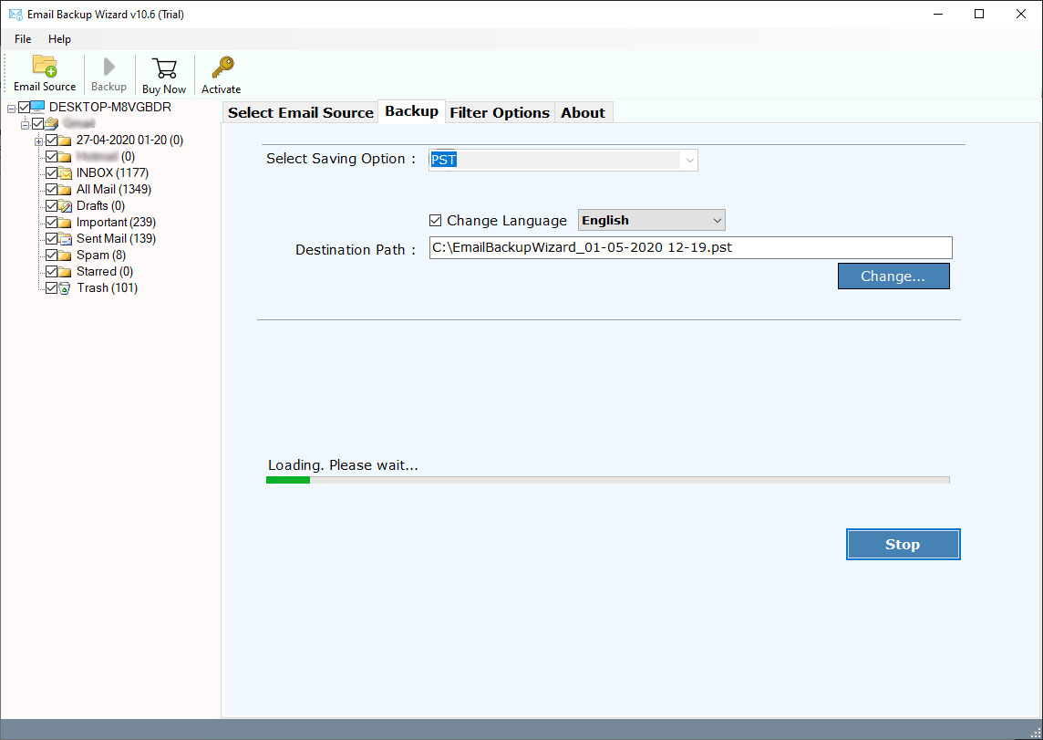
Task: Toggle the Change Language checkbox
Action: (435, 220)
